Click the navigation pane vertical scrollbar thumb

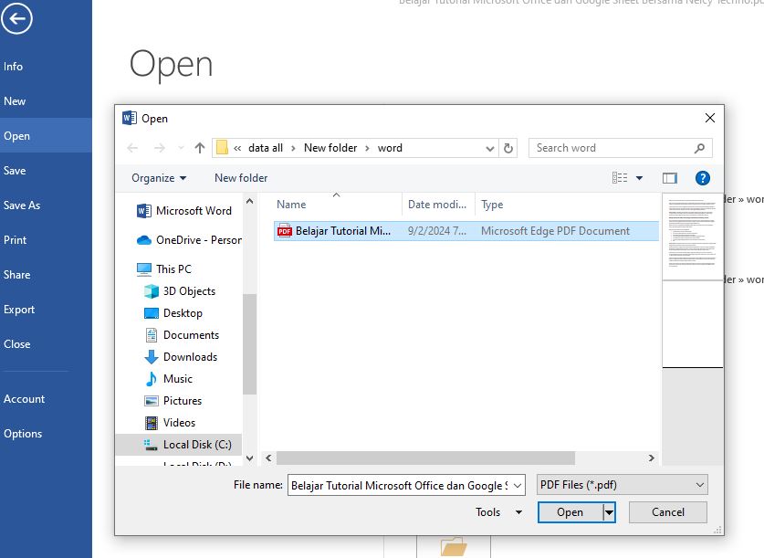(x=249, y=343)
